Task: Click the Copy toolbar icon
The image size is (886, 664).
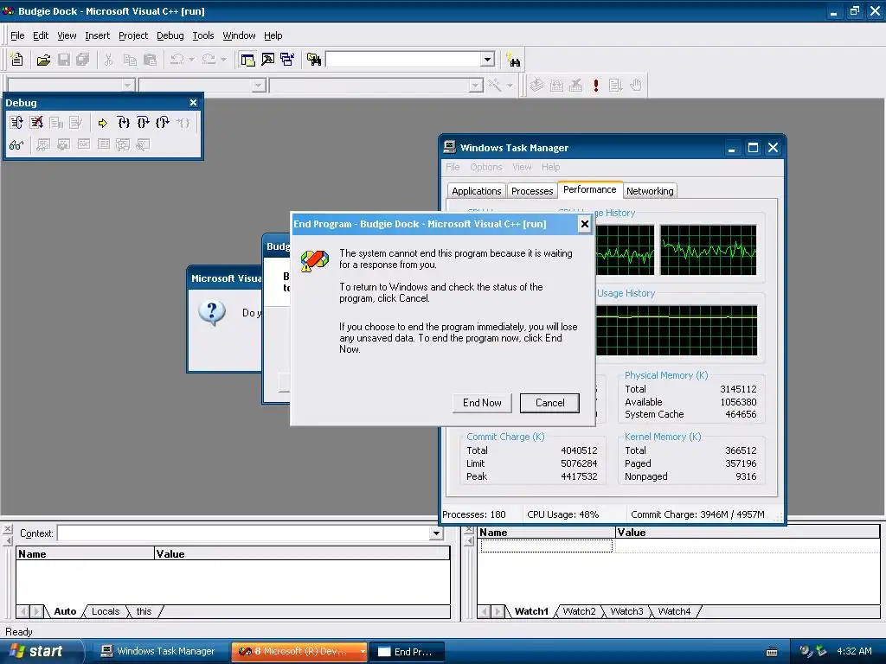Action: (x=130, y=60)
